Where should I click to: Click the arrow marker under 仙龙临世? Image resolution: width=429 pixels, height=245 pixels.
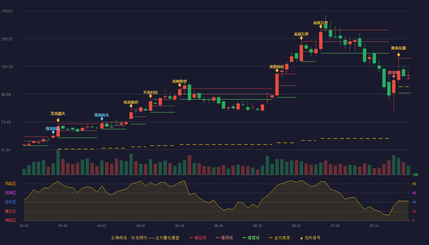point(131,106)
